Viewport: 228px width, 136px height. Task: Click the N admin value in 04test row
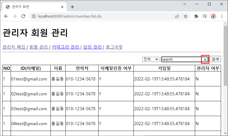197,124
